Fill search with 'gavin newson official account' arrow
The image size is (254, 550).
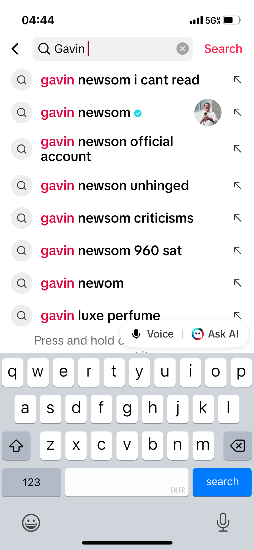[x=237, y=149]
